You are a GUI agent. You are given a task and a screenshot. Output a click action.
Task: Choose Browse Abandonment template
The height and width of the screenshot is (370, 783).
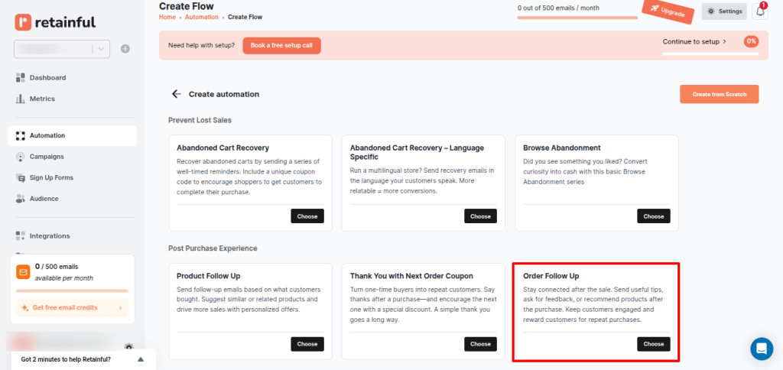[653, 216]
